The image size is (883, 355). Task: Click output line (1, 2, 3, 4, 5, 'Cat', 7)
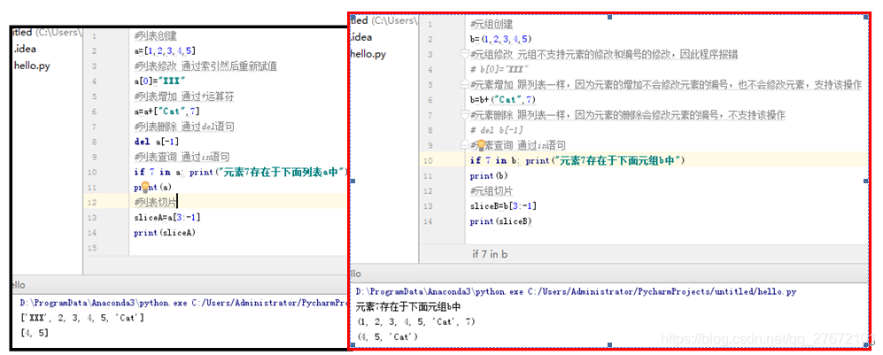417,322
